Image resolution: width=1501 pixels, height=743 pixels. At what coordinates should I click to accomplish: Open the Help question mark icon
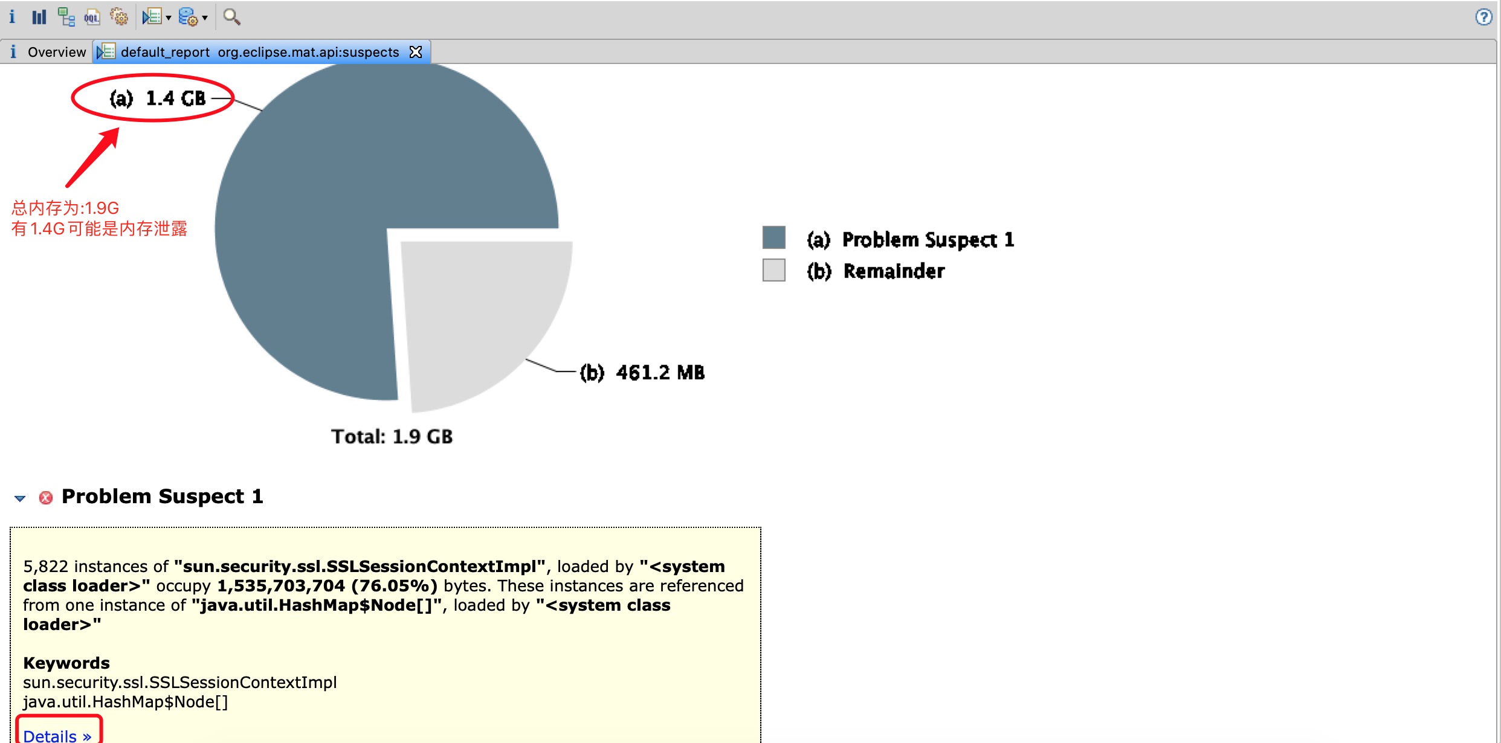pos(1483,17)
